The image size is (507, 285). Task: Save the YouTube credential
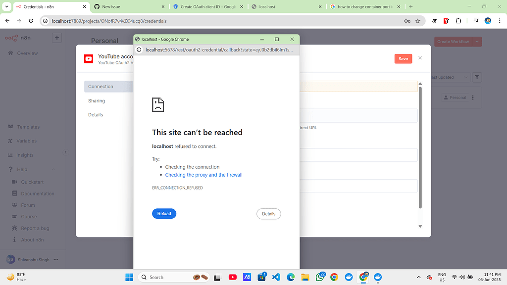403,58
